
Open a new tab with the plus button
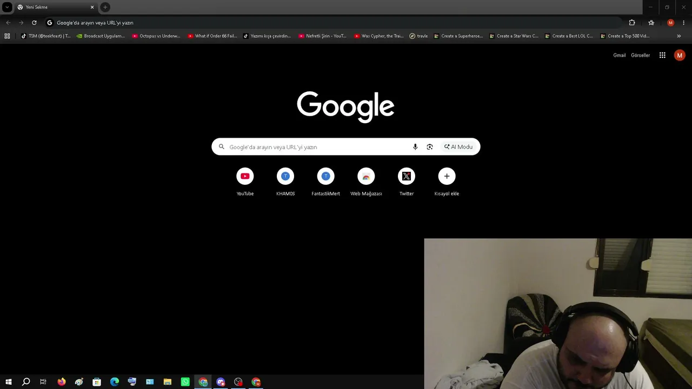(105, 7)
